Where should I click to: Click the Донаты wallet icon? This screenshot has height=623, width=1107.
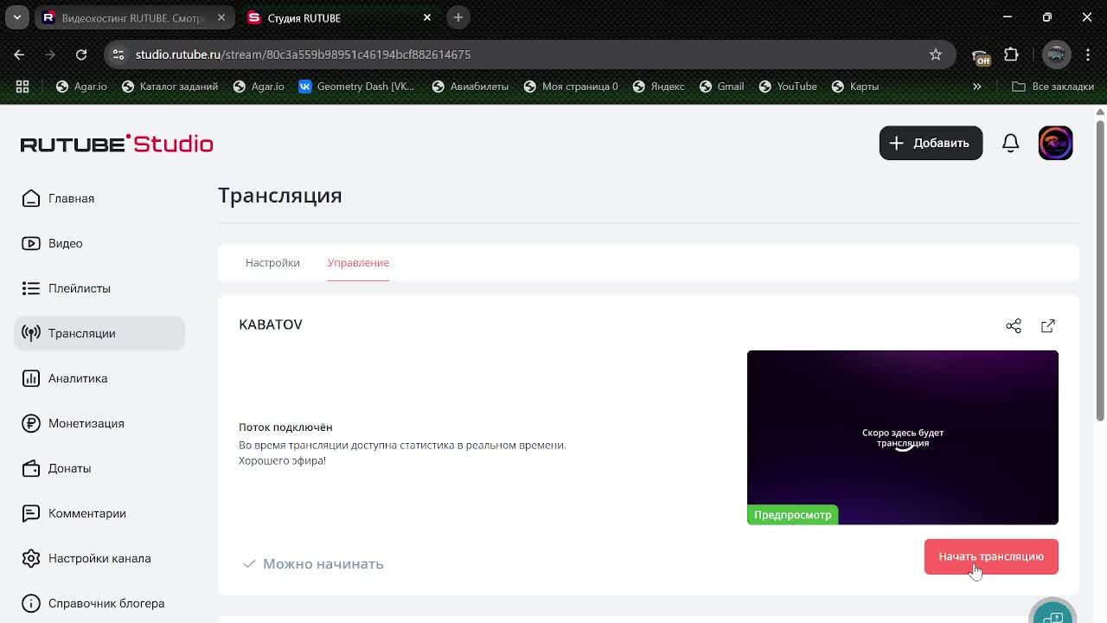(x=31, y=468)
